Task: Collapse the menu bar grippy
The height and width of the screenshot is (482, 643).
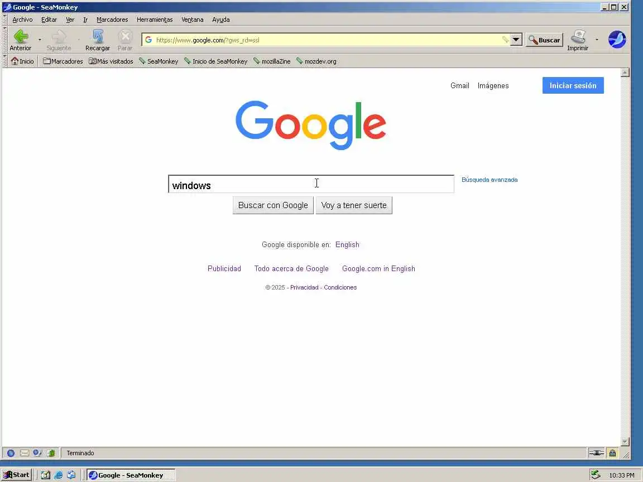Action: tap(5, 20)
